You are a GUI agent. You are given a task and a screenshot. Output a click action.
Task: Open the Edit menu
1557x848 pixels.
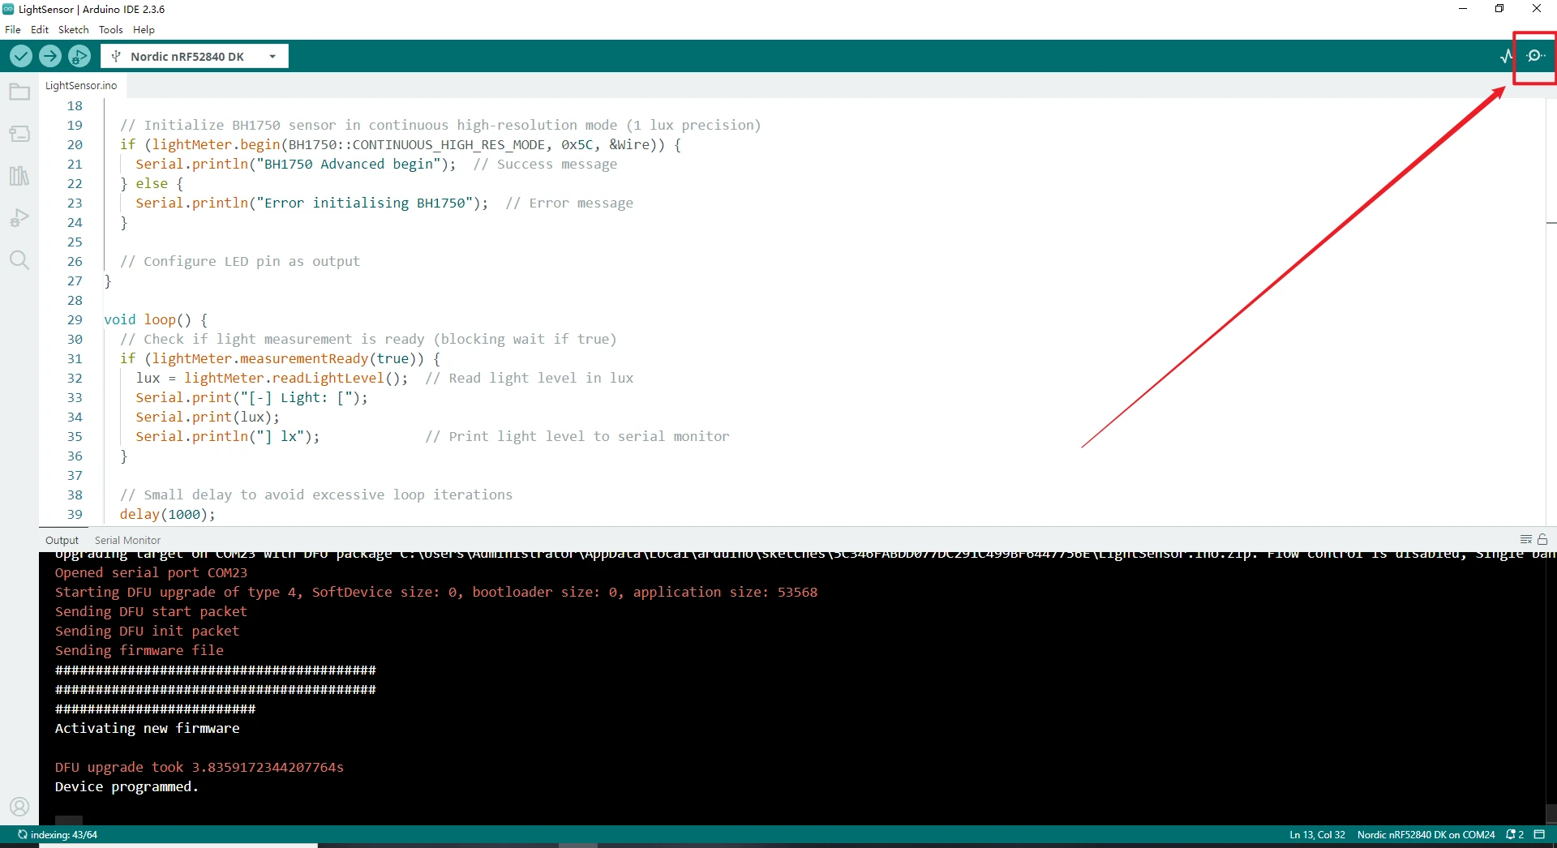[x=40, y=29]
